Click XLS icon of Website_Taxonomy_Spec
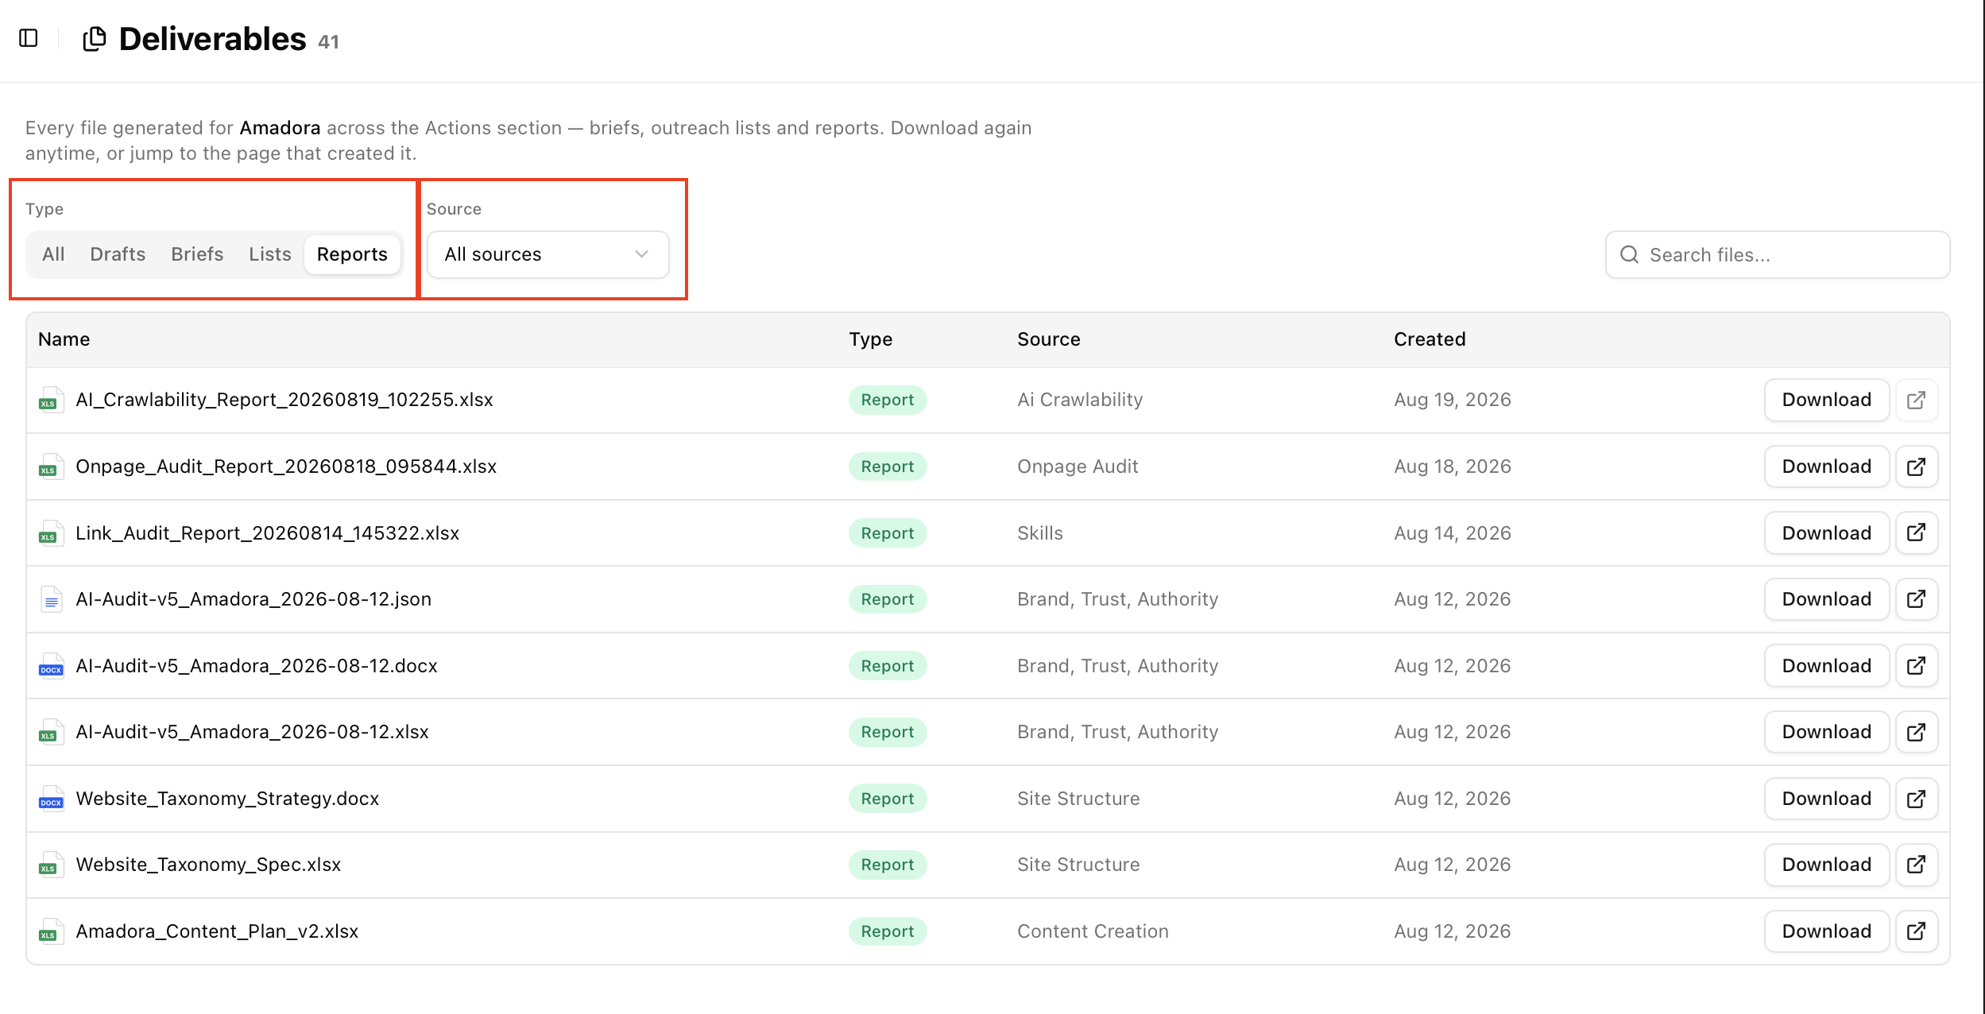This screenshot has width=1985, height=1014. (51, 865)
